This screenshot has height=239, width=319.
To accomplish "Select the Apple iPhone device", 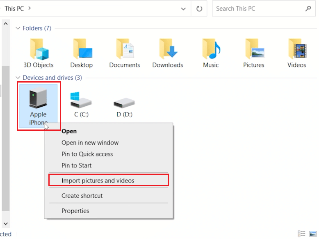I will pos(38,106).
